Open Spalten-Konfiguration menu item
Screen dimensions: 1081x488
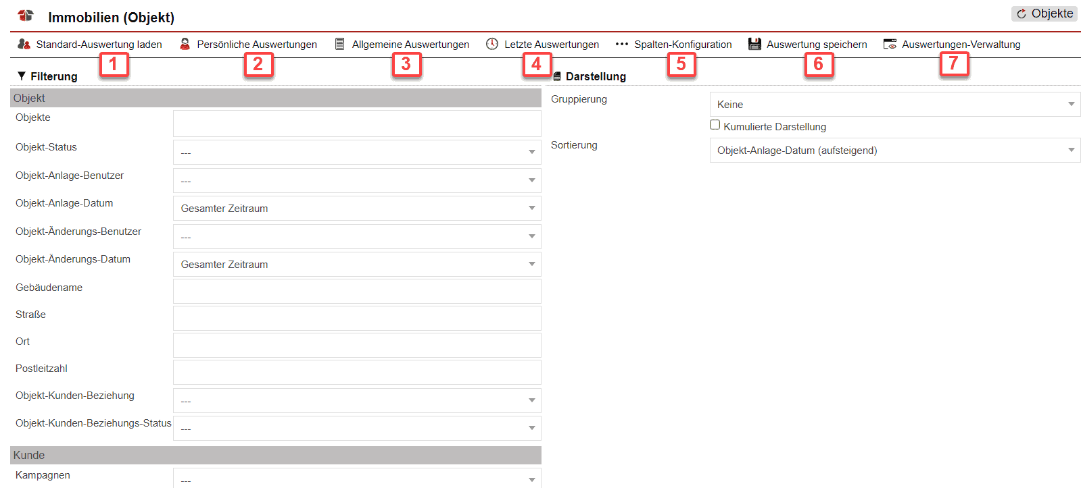tap(682, 45)
